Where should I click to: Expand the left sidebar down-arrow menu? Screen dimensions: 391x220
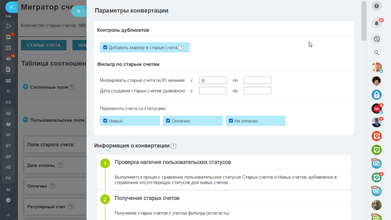[8, 200]
